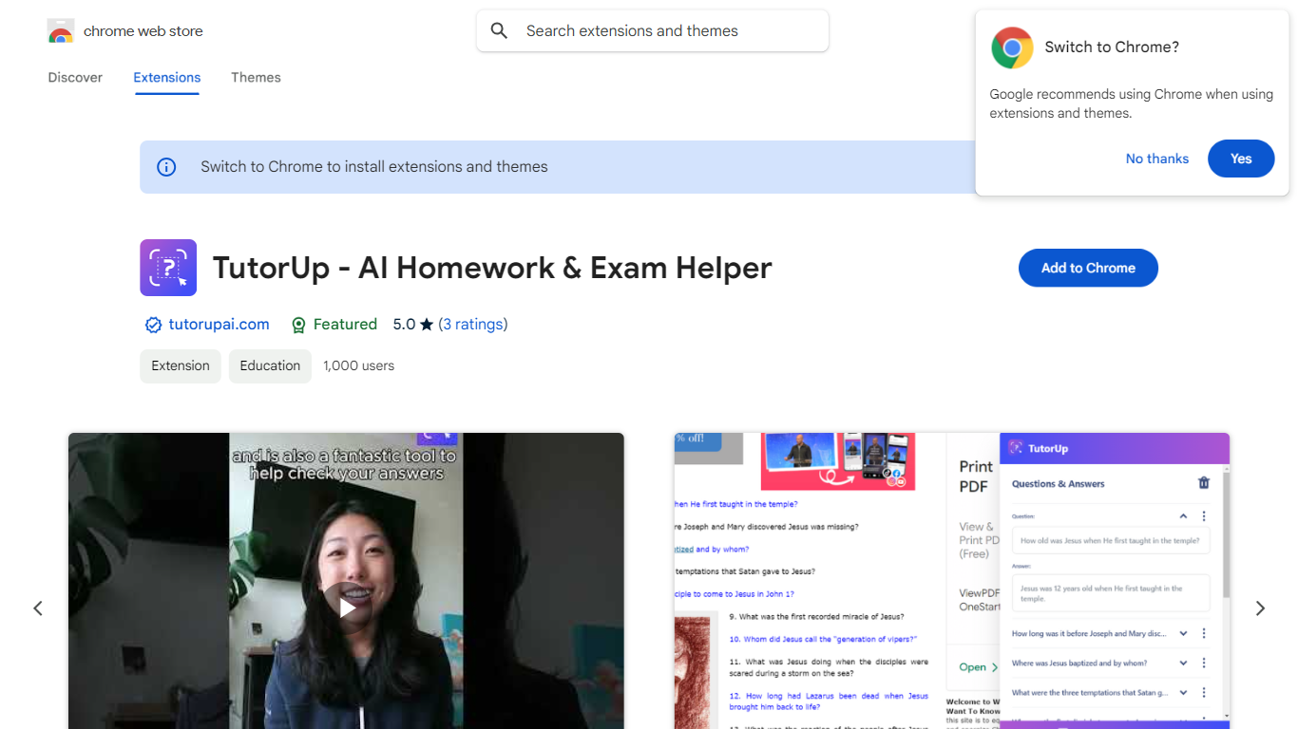This screenshot has width=1298, height=729.
Task: Open the Themes tab
Action: [256, 78]
